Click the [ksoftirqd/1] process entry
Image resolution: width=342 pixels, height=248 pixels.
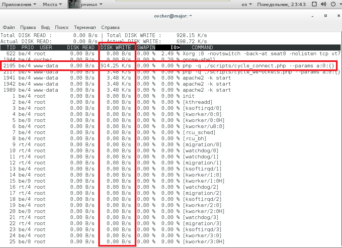tap(202, 169)
